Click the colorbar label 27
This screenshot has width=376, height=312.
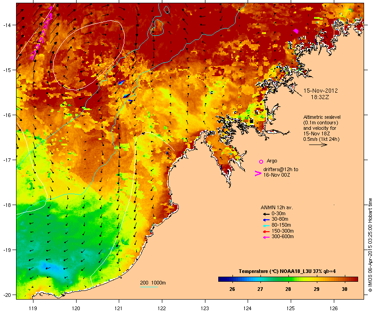(260, 289)
